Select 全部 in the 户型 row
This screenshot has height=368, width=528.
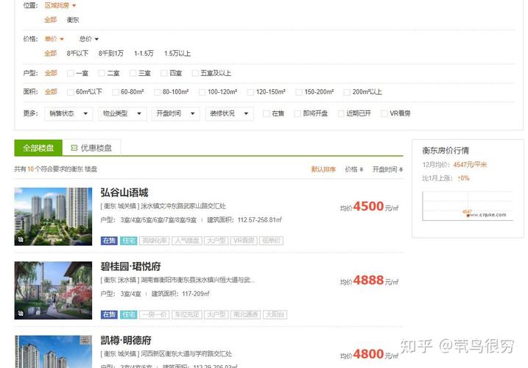(51, 73)
